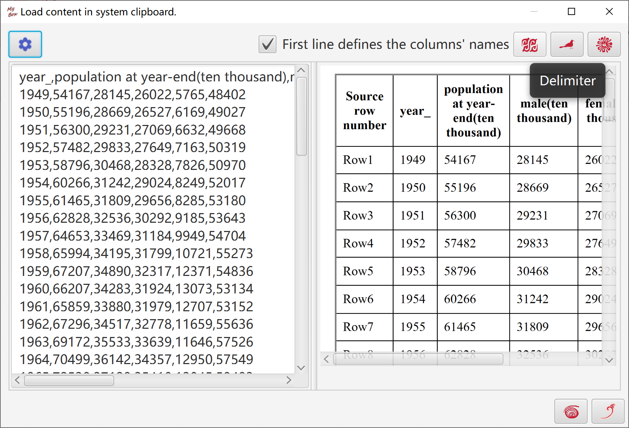Screen dimensions: 629x428
Task: Click the text line starting with 1951,56300
Action: tap(133, 130)
